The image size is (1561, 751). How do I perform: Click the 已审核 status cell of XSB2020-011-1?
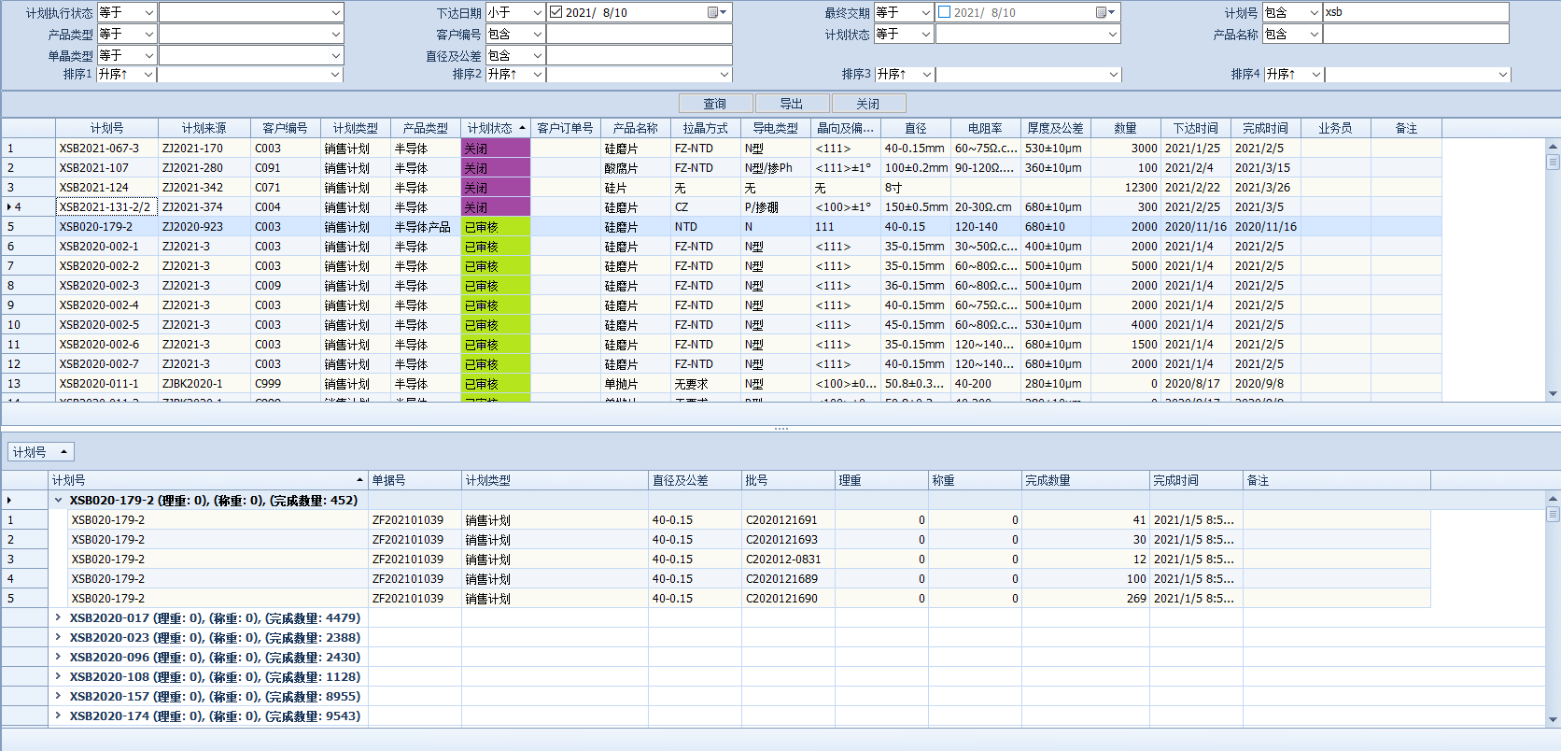point(496,383)
